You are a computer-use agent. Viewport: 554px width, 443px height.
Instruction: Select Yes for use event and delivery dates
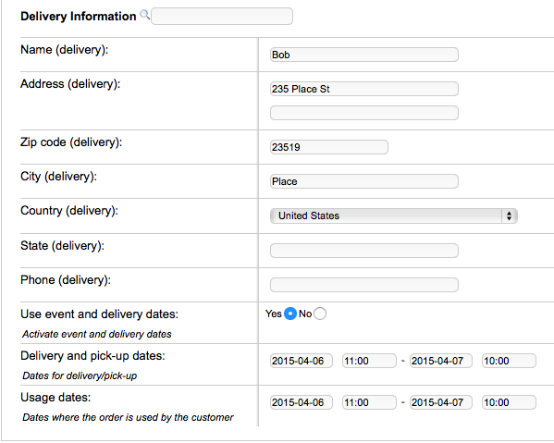click(290, 314)
